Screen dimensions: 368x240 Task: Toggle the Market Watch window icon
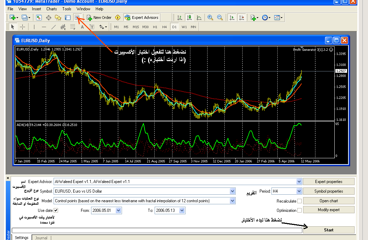tap(39, 18)
